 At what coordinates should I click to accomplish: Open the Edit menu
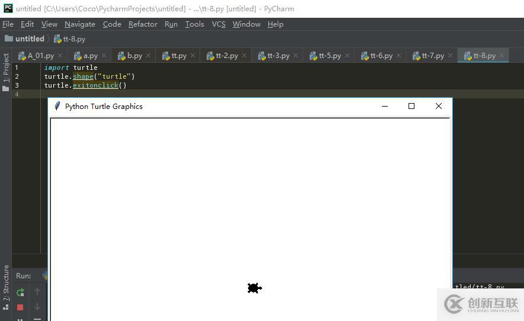(x=27, y=24)
